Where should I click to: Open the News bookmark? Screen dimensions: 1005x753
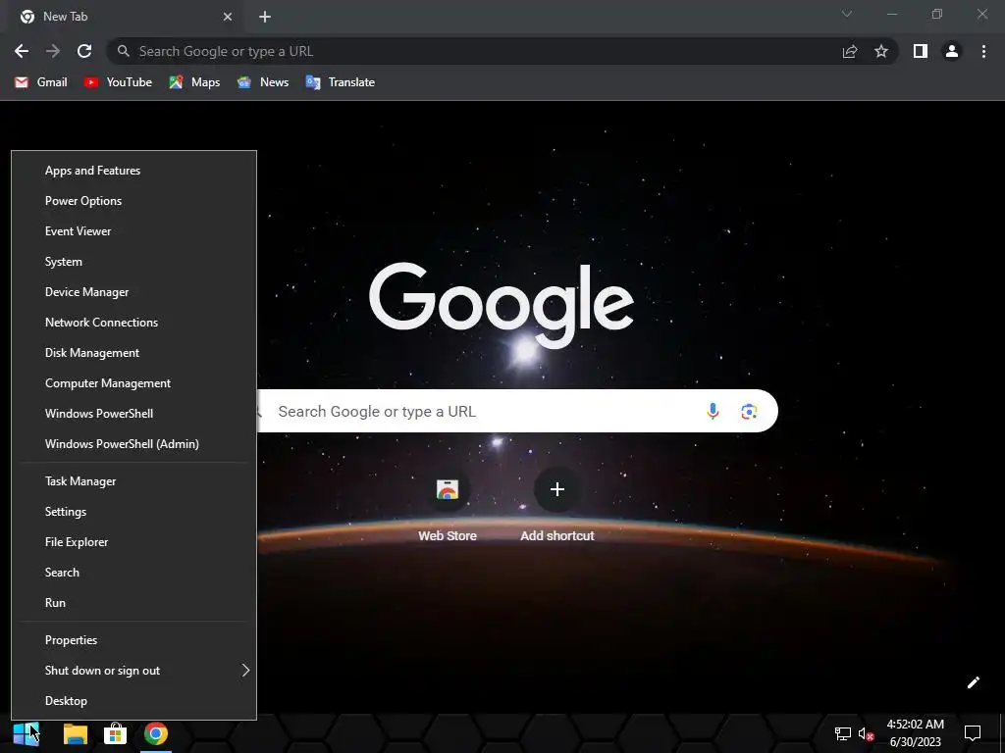point(263,82)
